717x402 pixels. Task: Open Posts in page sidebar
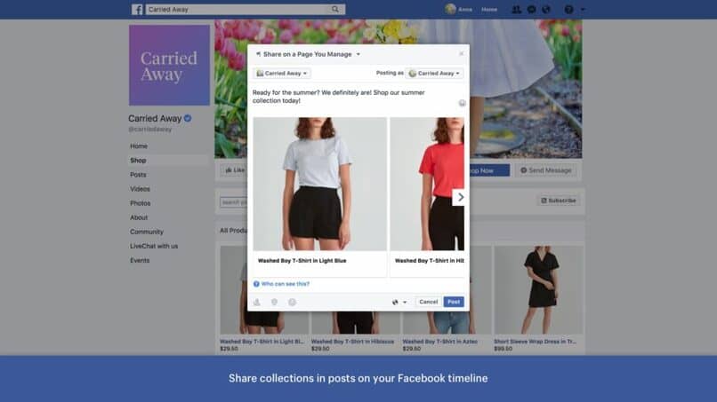click(138, 175)
